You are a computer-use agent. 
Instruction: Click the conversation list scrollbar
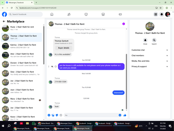coord(44,45)
